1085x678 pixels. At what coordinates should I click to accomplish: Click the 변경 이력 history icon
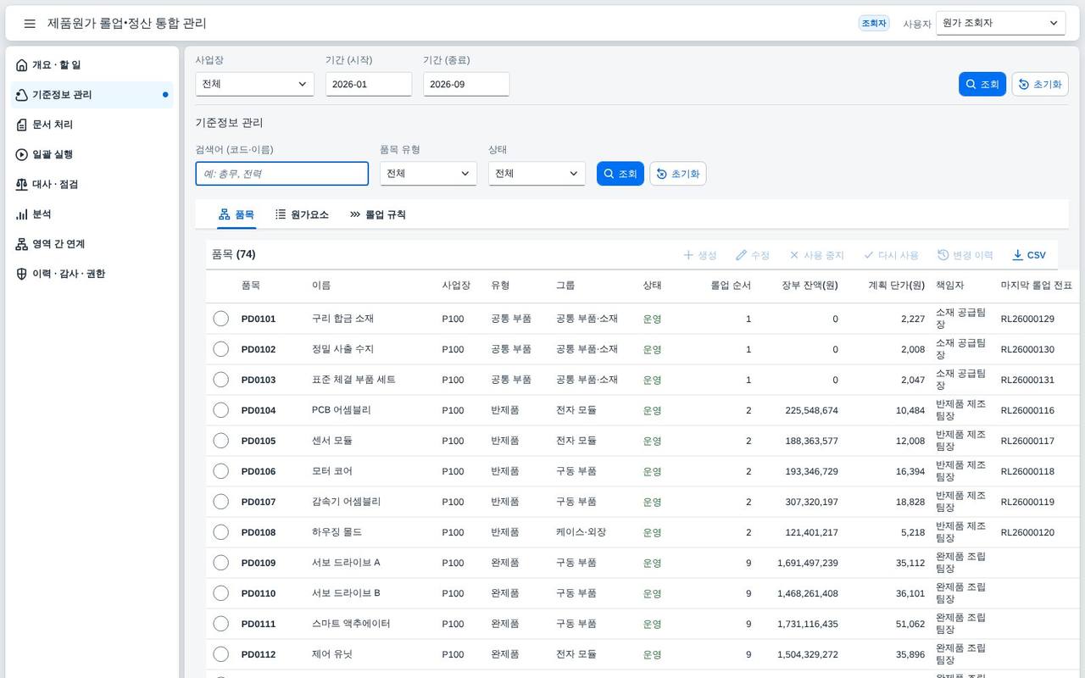coord(943,255)
